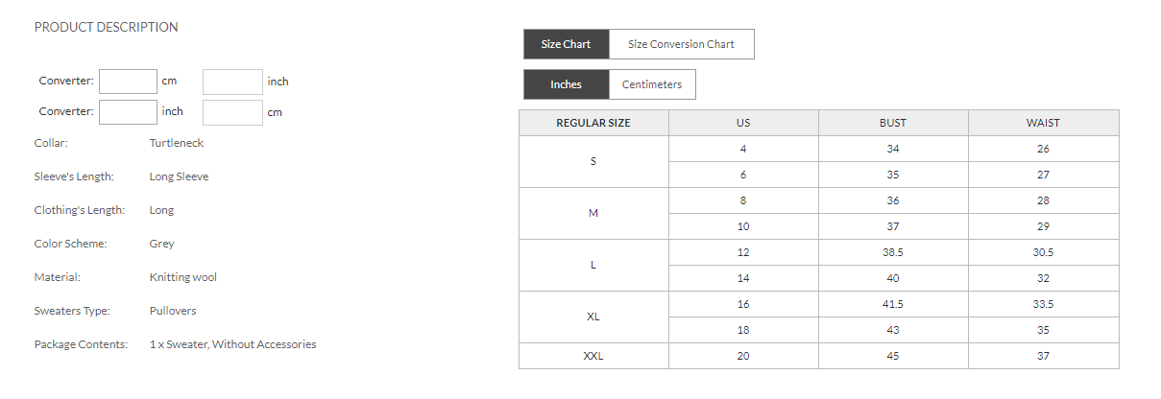Click the 33.5 waist measurement cell
1161x399 pixels.
[1043, 304]
